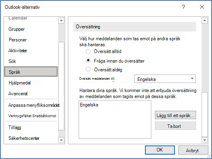Image resolution: width=212 pixels, height=159 pixels.
Task: Click Lägg till ett språk button
Action: click(175, 115)
